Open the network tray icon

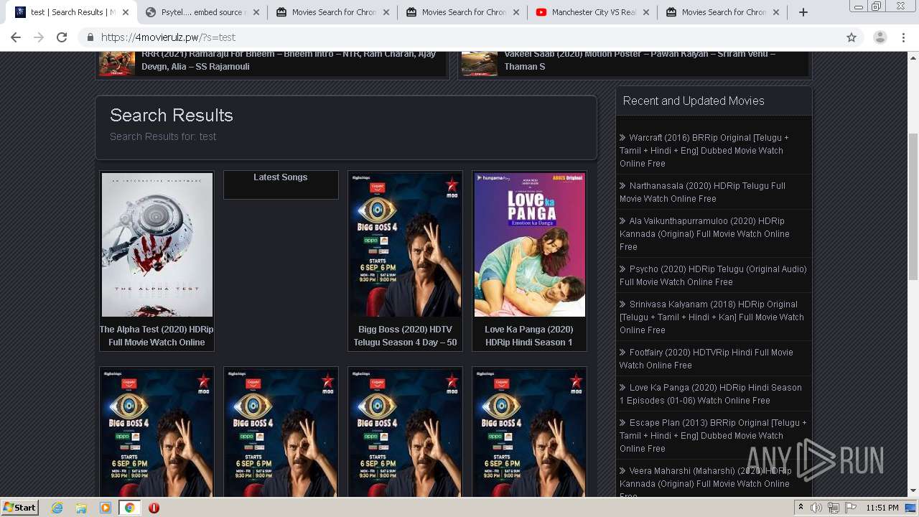(834, 508)
